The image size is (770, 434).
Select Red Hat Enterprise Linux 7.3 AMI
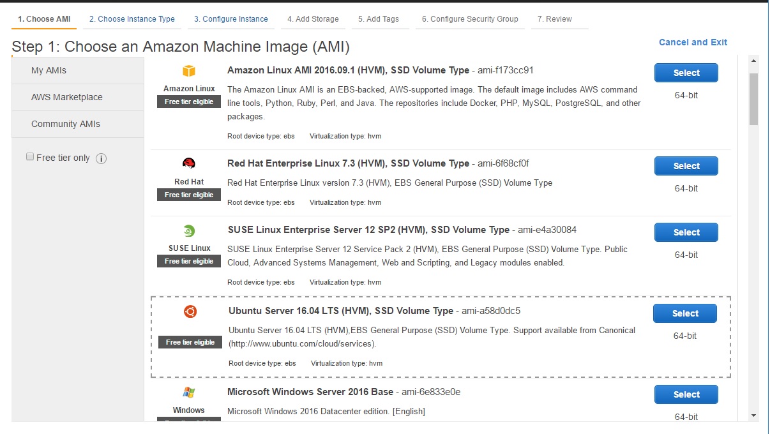point(686,166)
